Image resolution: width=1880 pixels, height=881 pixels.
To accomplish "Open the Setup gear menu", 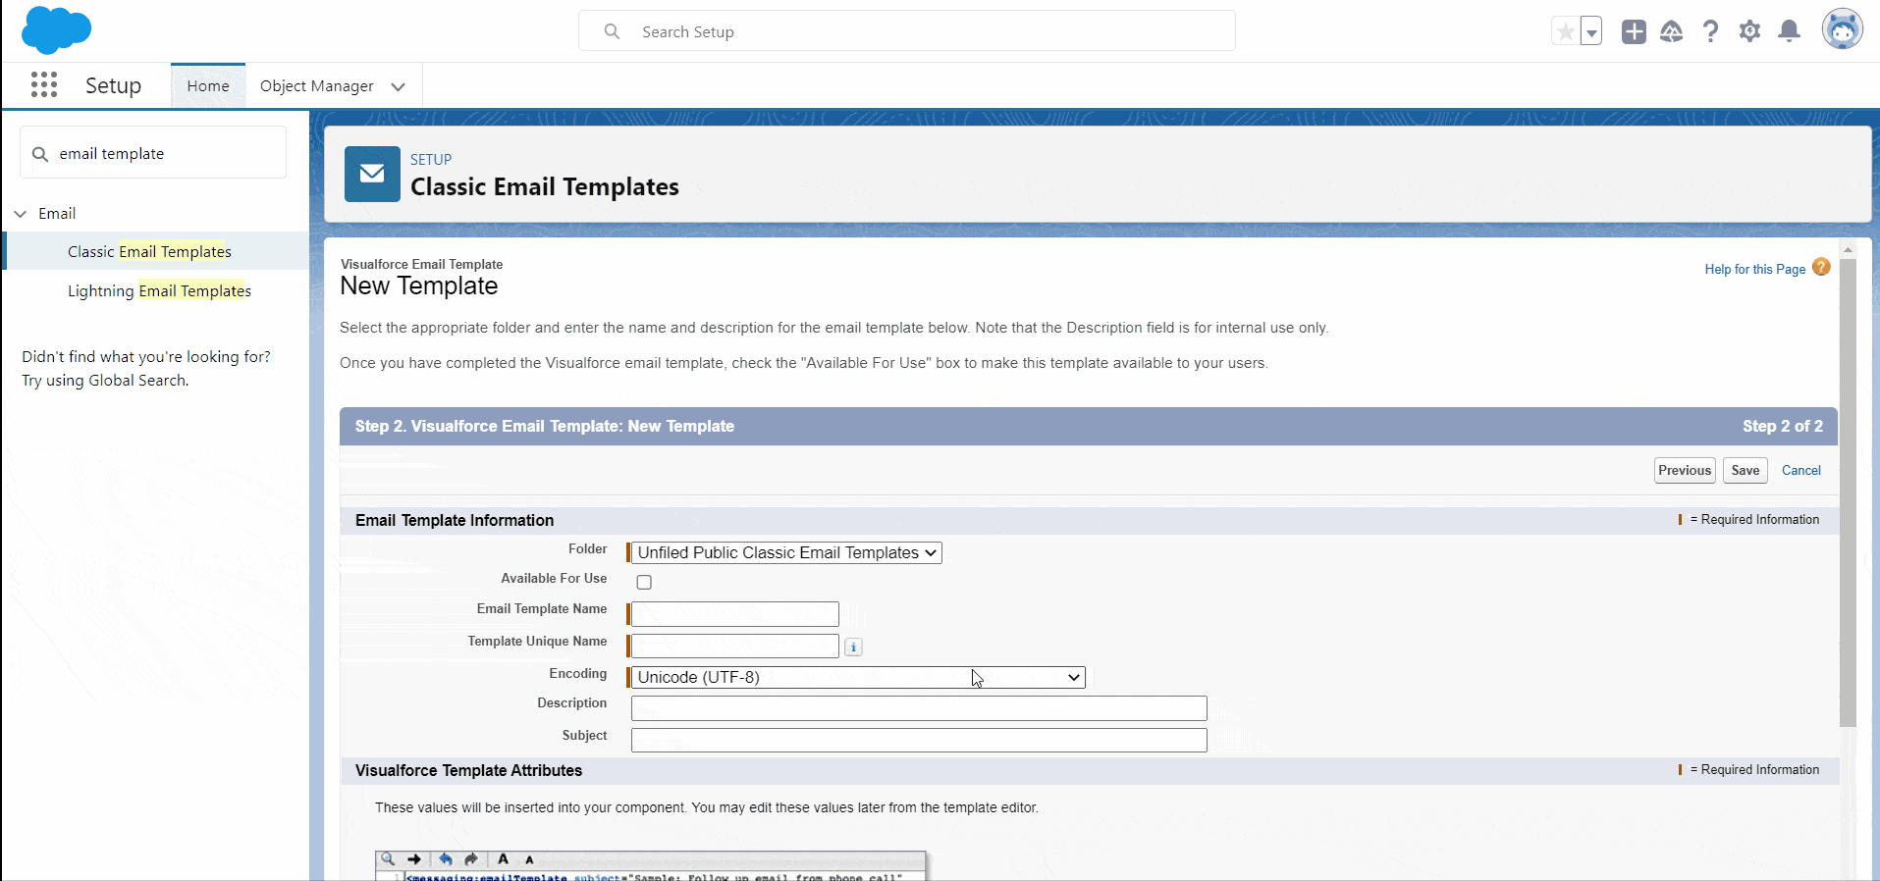I will [x=1750, y=31].
